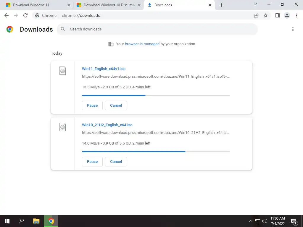This screenshot has width=303, height=227.
Task: Click the managed organization building icon
Action: (111, 44)
